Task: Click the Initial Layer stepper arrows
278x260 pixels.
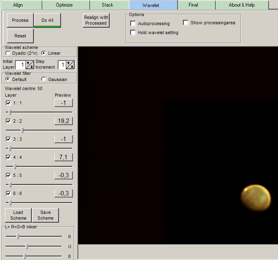Action: [x=30, y=65]
